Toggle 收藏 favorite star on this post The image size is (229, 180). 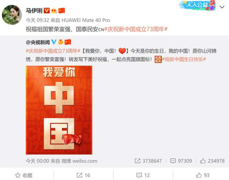point(24,175)
